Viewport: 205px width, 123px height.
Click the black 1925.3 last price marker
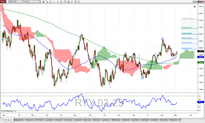coord(201,51)
